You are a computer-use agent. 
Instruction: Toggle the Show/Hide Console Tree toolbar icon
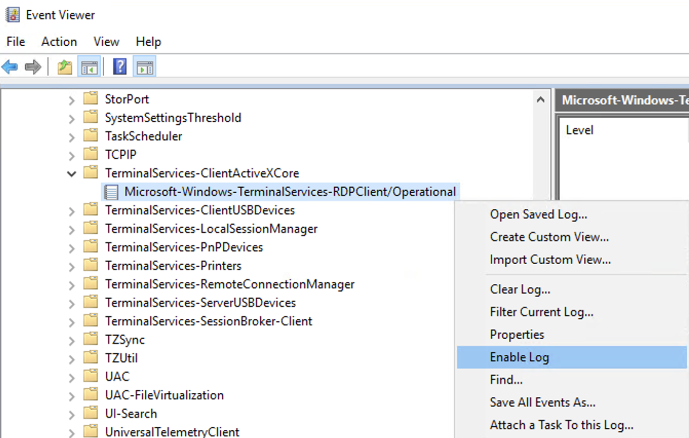click(89, 67)
